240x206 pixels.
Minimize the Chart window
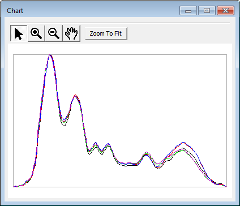pyautogui.click(x=188, y=10)
